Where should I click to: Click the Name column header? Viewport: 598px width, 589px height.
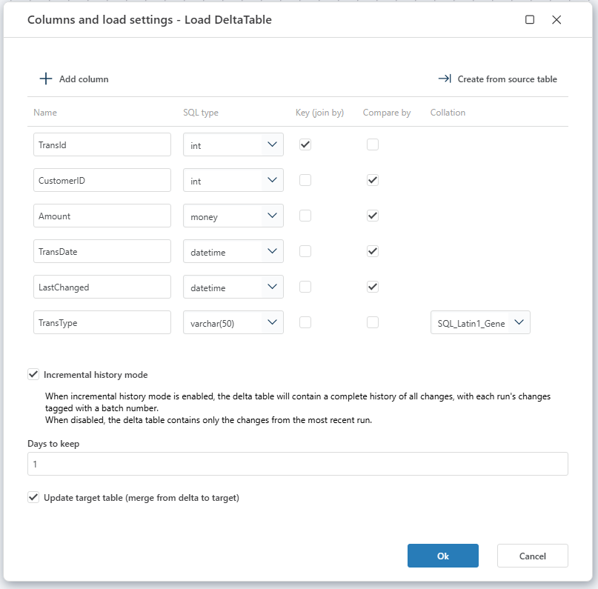pos(45,113)
